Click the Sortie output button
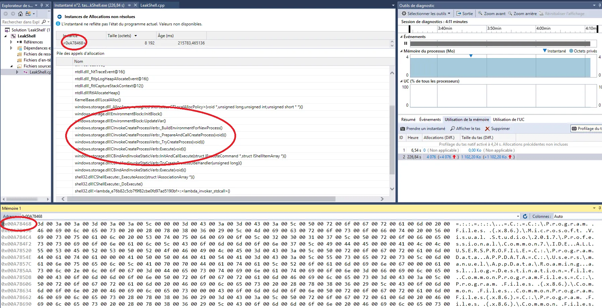602x308 pixels. pos(465,14)
